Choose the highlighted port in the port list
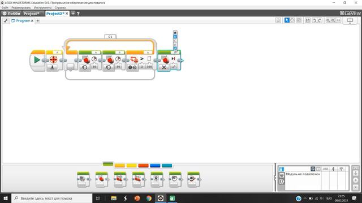 [x=175, y=37]
